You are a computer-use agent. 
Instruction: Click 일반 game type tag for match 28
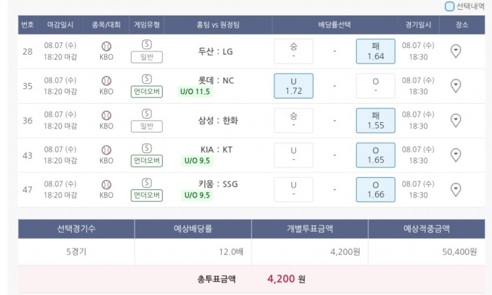pos(146,57)
